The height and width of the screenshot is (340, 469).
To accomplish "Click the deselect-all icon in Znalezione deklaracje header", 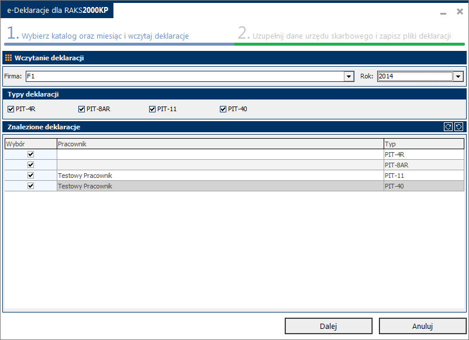I will click(458, 127).
